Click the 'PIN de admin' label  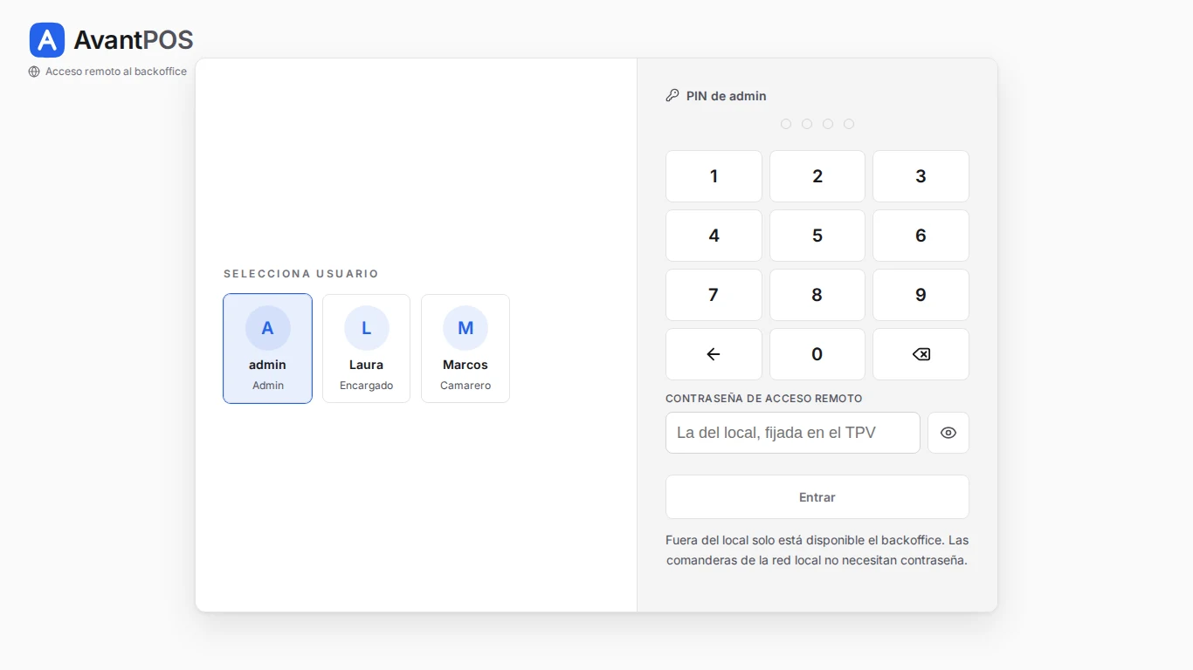pyautogui.click(x=727, y=96)
